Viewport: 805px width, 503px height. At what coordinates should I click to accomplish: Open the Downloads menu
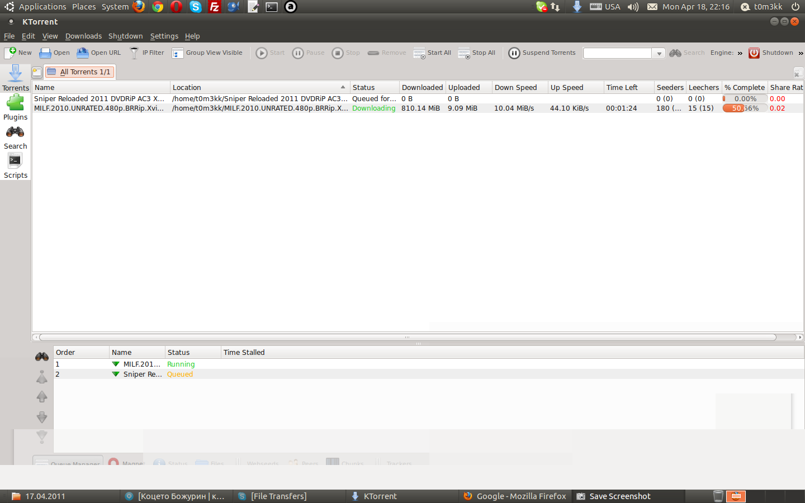83,36
